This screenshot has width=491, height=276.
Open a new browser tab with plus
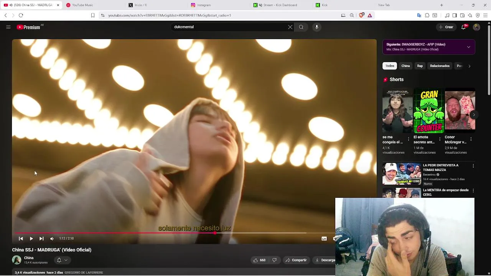(442, 5)
